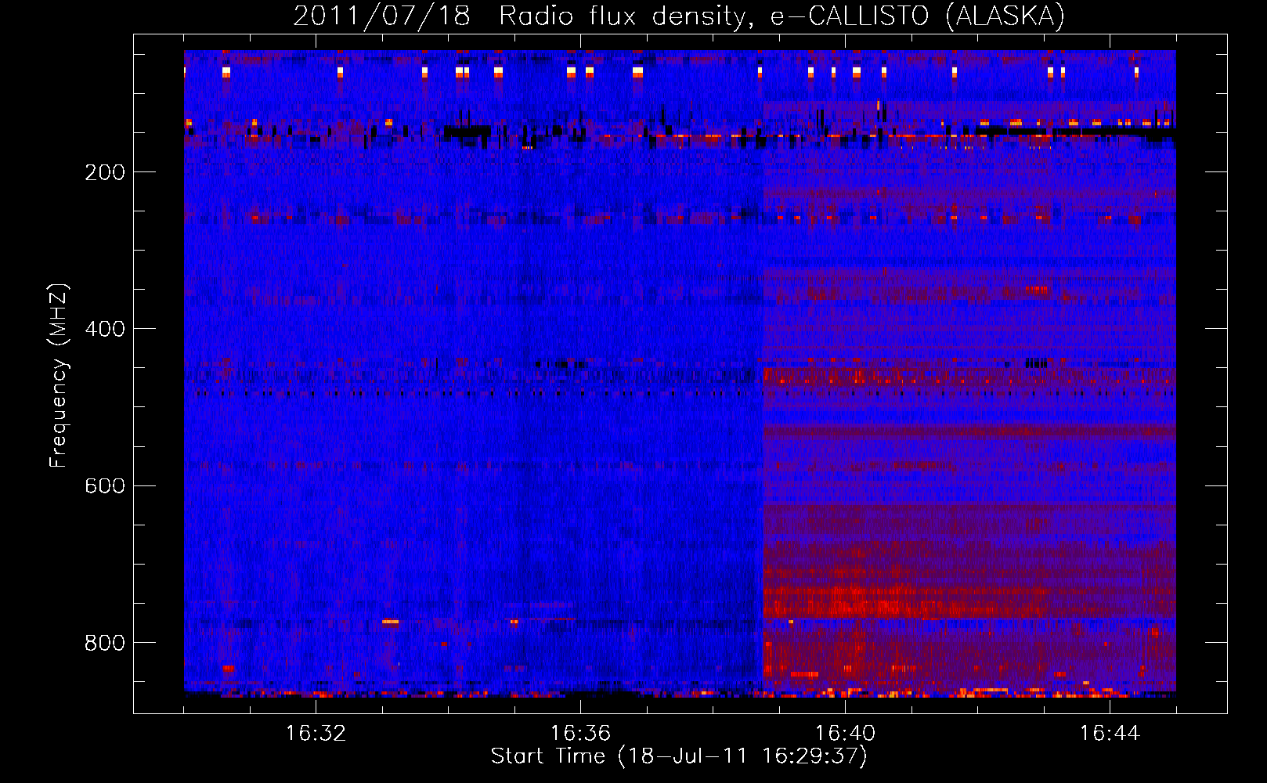This screenshot has width=1267, height=783.
Task: Click the 800 frequency tick label
Action: coord(105,643)
